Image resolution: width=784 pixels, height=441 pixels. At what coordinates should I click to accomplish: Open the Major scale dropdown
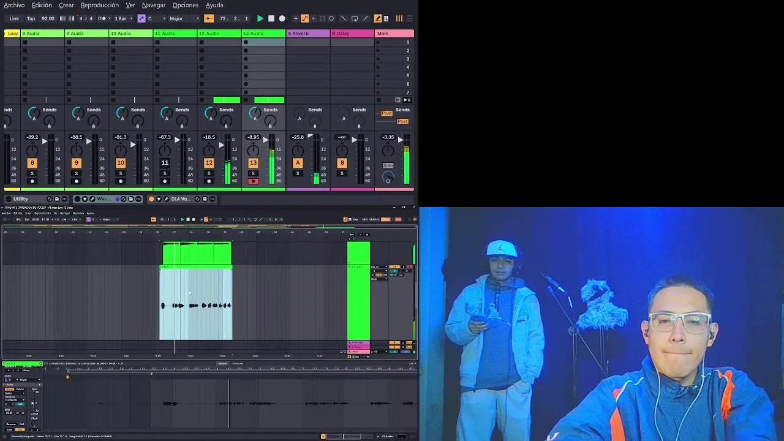(184, 18)
